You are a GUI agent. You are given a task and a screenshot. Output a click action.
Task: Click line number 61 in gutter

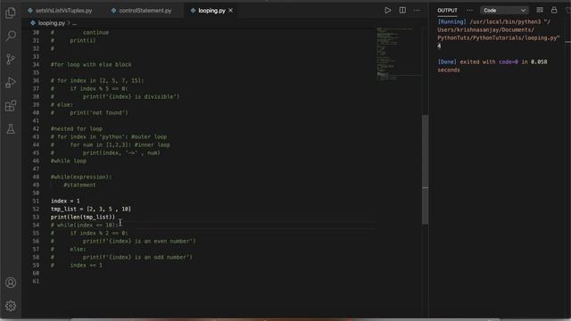[36, 282]
